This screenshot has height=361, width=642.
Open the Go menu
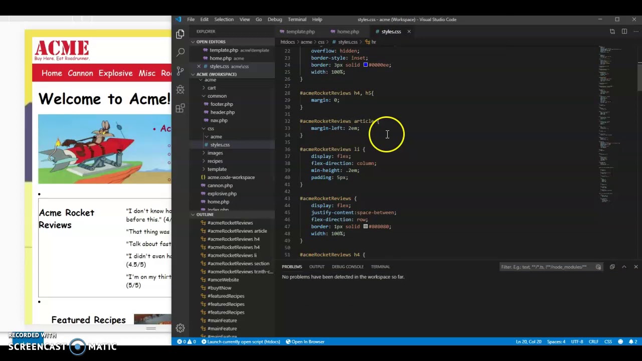click(259, 20)
